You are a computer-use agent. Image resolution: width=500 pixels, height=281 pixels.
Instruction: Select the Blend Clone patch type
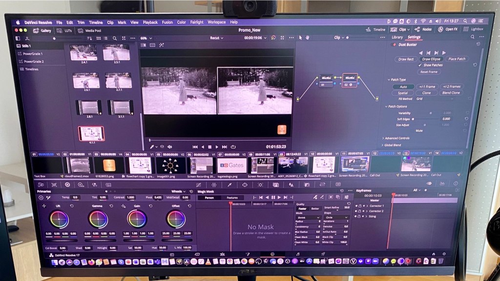click(451, 93)
